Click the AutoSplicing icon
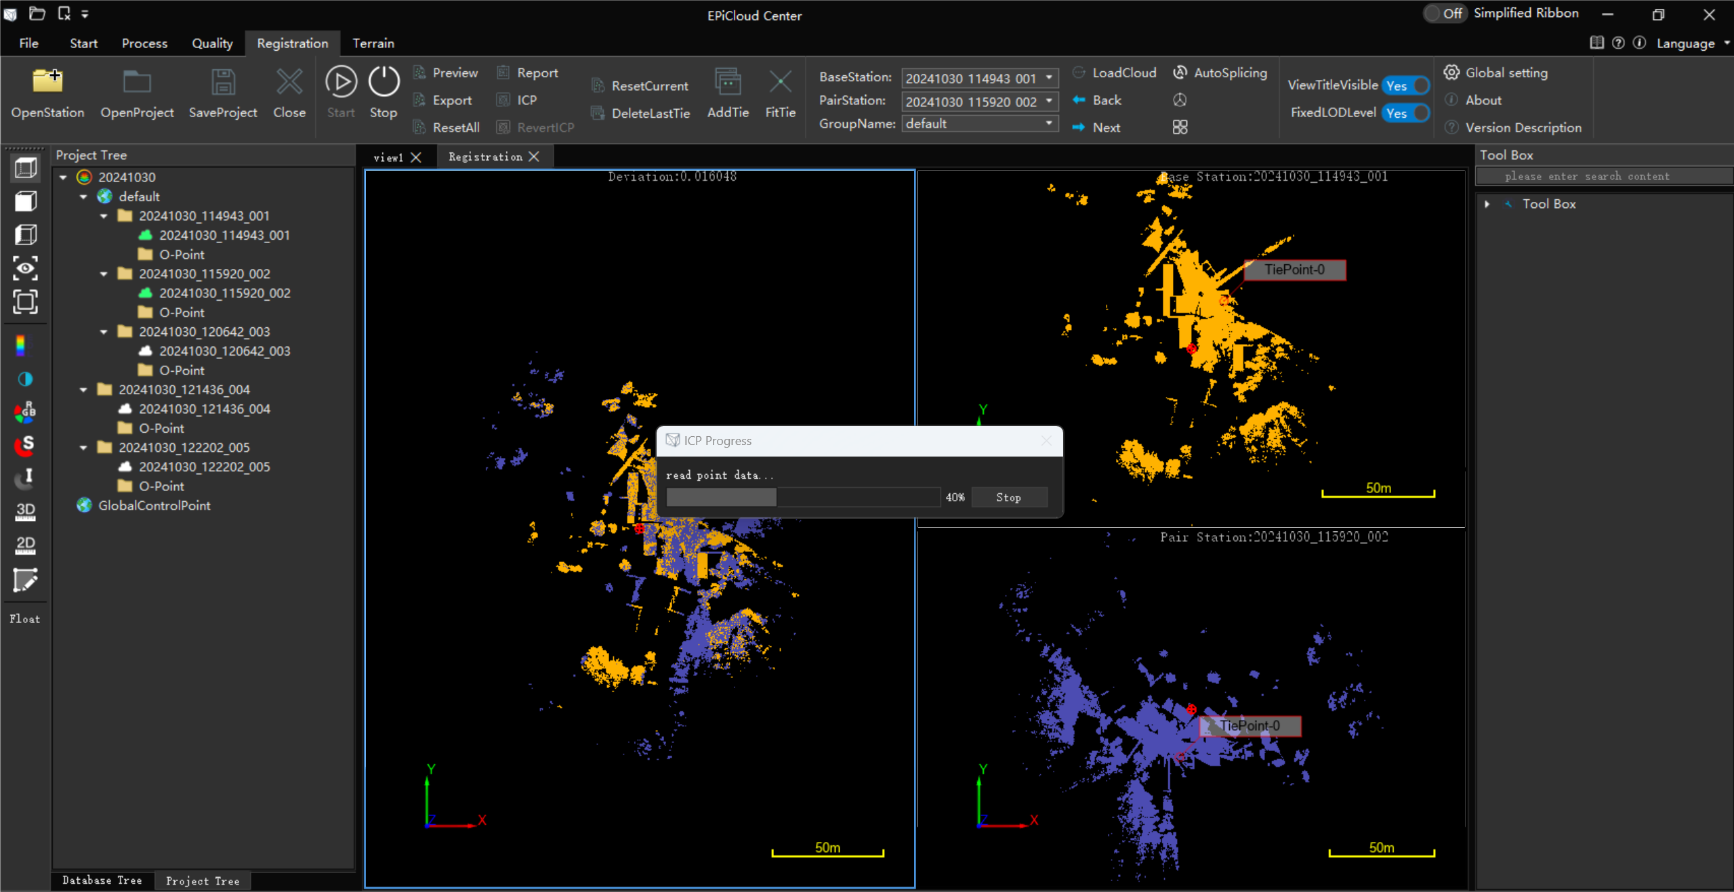This screenshot has height=892, width=1734. tap(1180, 72)
